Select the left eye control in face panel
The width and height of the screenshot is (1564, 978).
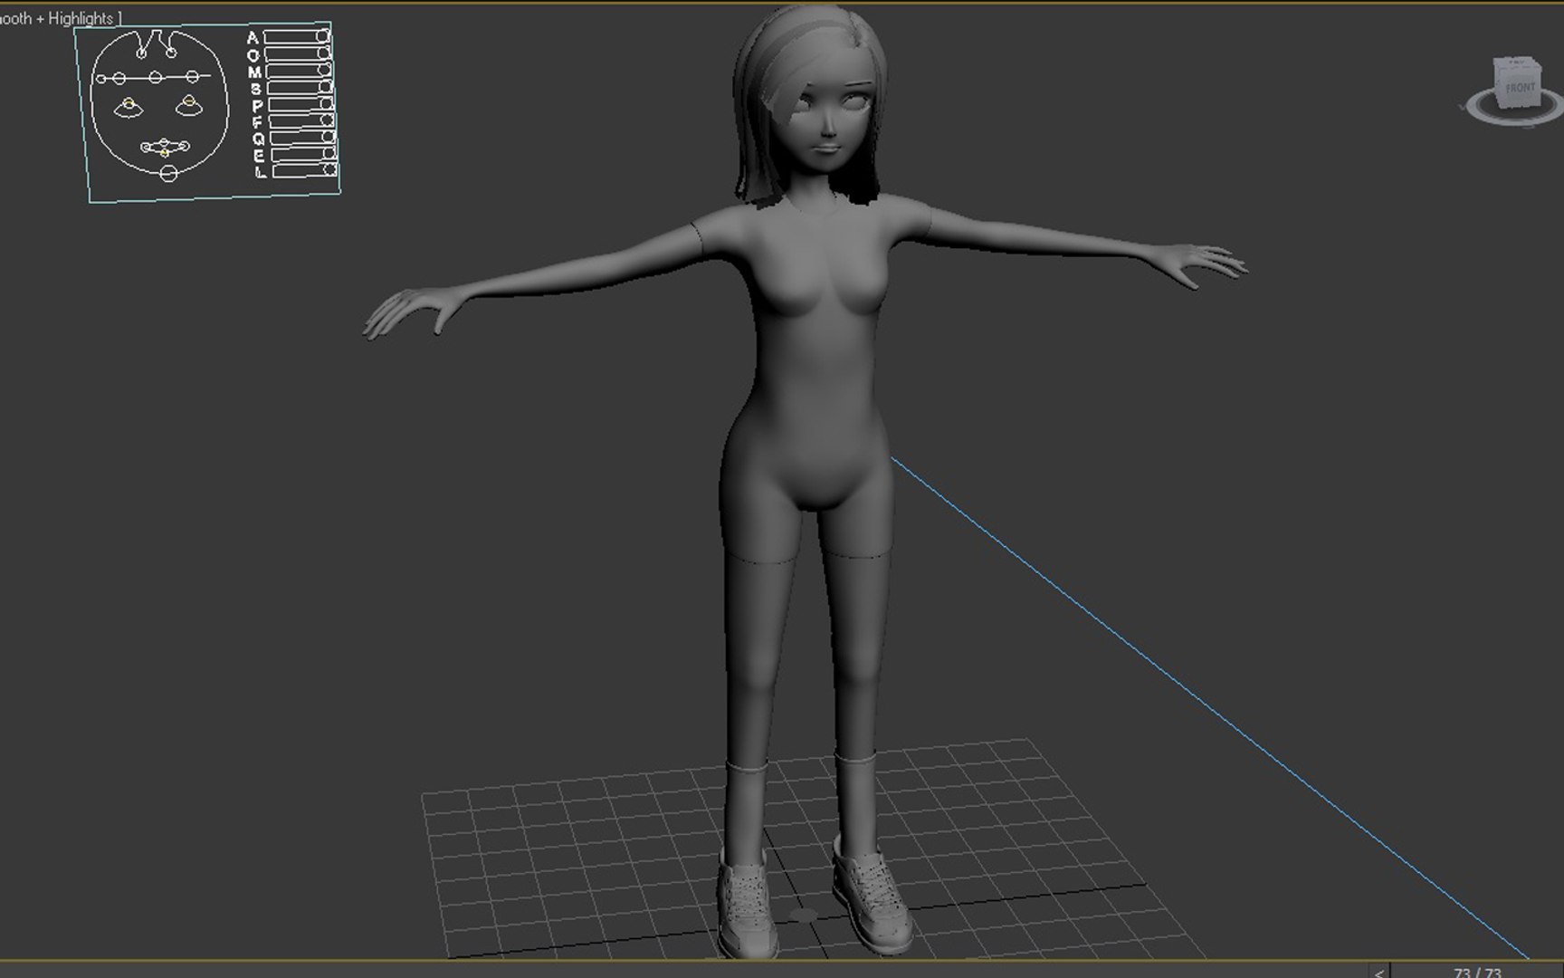click(129, 107)
